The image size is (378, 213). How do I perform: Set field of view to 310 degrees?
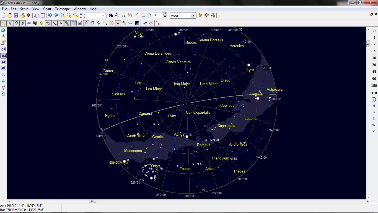point(374,93)
